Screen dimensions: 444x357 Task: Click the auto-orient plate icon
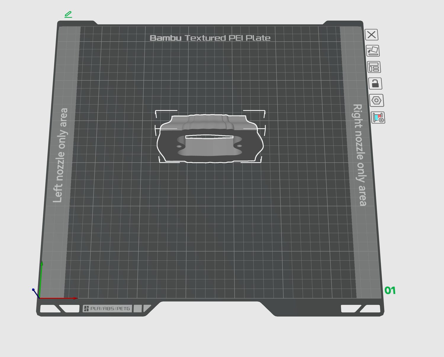373,51
